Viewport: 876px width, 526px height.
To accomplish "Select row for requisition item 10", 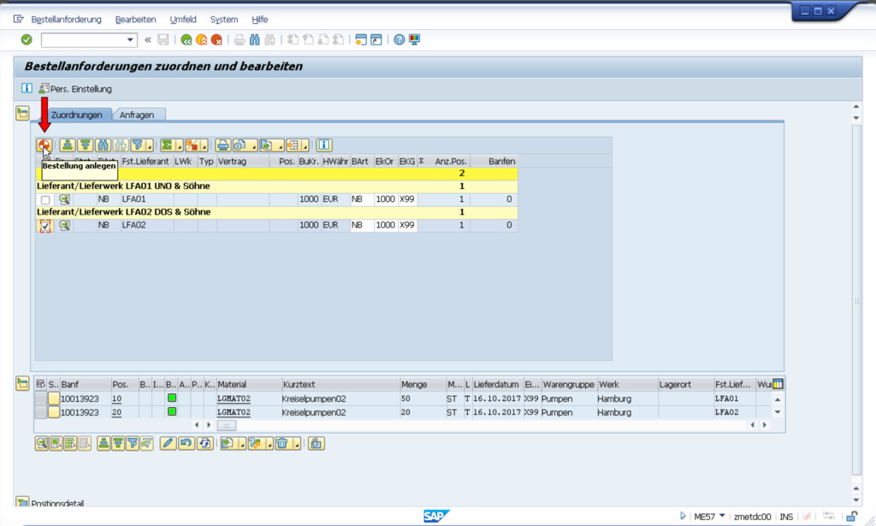I will pos(41,399).
